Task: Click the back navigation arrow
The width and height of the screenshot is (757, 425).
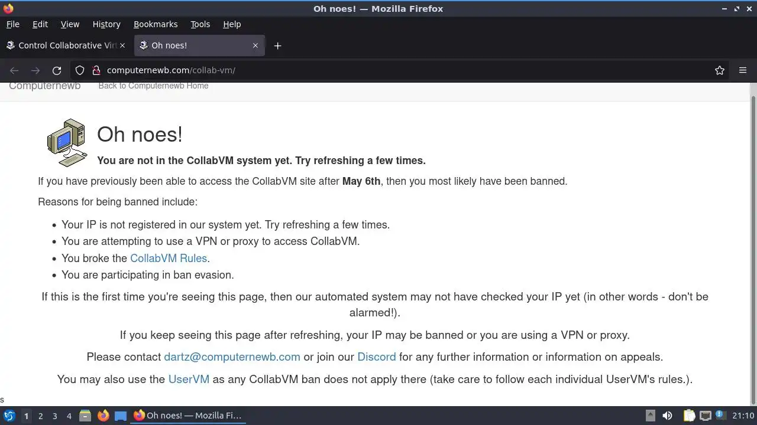Action: tap(14, 70)
